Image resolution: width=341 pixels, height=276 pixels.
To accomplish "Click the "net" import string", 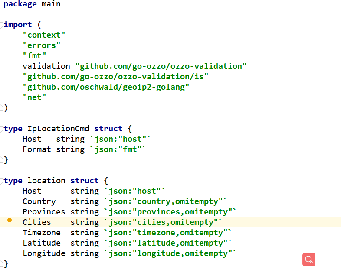I will pos(35,97).
